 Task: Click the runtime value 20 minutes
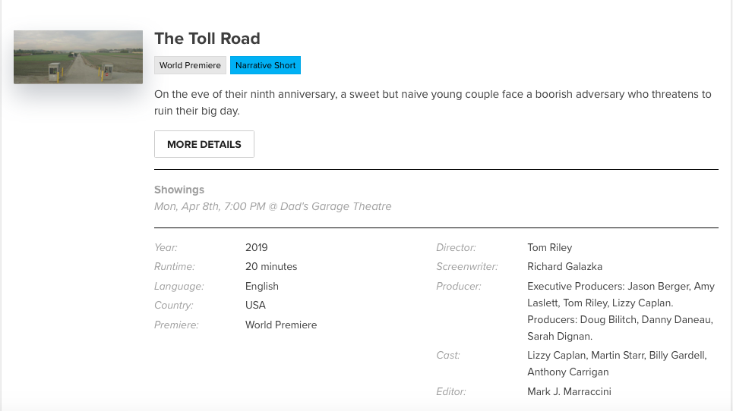(271, 266)
